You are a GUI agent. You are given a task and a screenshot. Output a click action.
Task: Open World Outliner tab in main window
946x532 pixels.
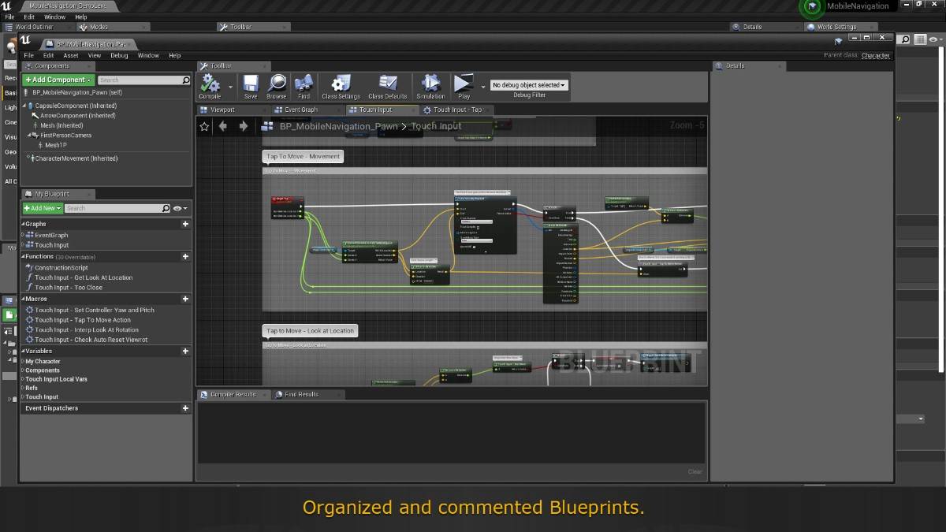point(33,27)
